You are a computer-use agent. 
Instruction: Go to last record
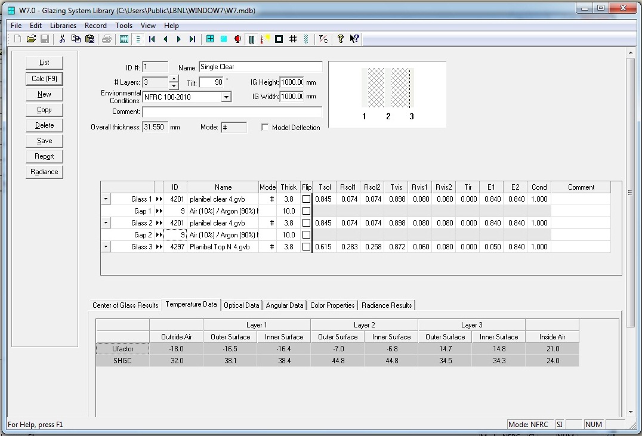[x=193, y=39]
